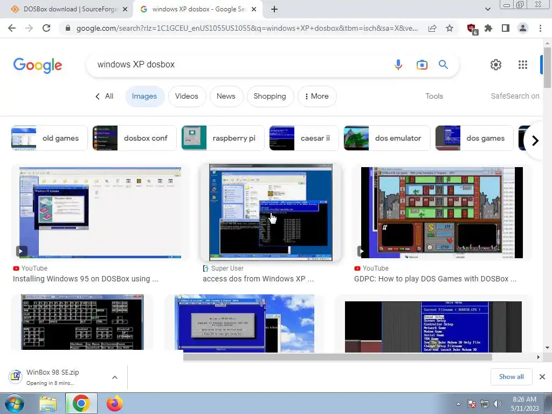Go back to All results
Viewport: 552px width, 414px height.
105,96
